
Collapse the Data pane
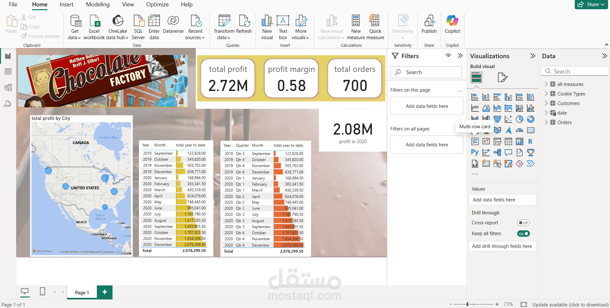click(604, 56)
